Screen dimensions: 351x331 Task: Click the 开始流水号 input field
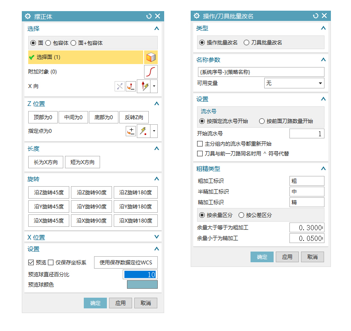307,134
